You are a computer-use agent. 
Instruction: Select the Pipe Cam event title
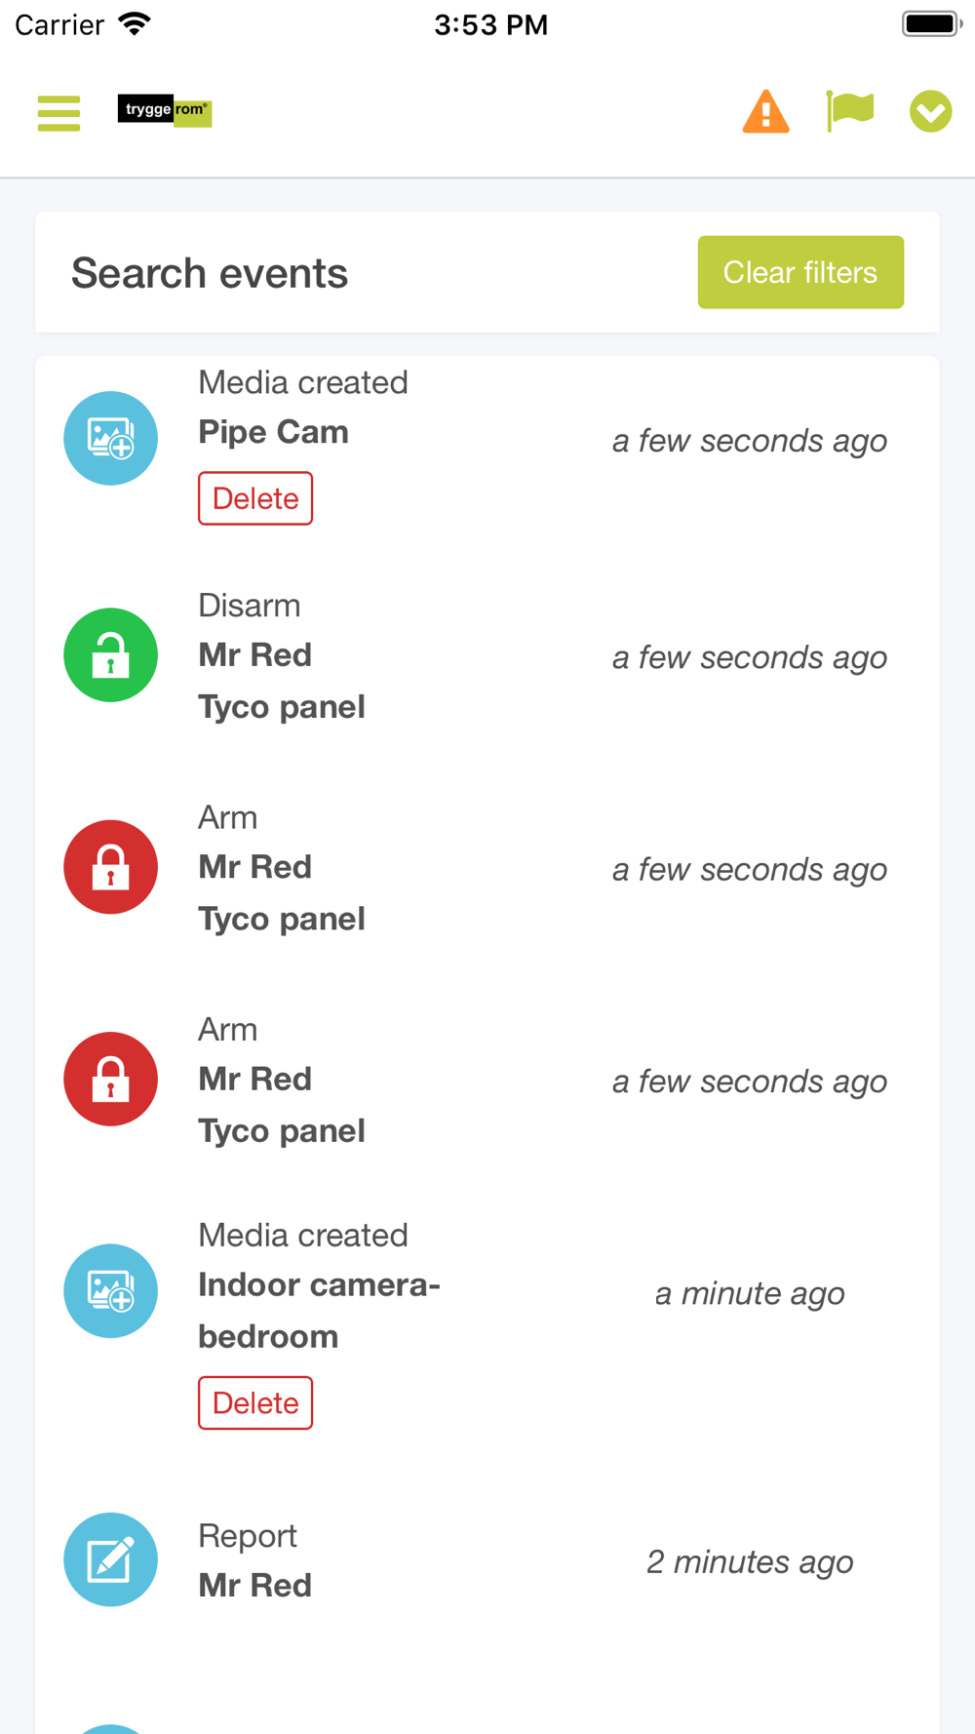(273, 432)
